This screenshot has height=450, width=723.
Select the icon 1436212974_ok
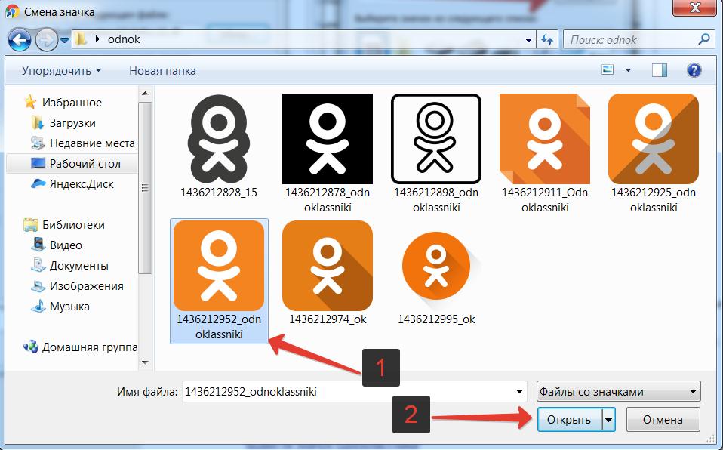click(328, 265)
